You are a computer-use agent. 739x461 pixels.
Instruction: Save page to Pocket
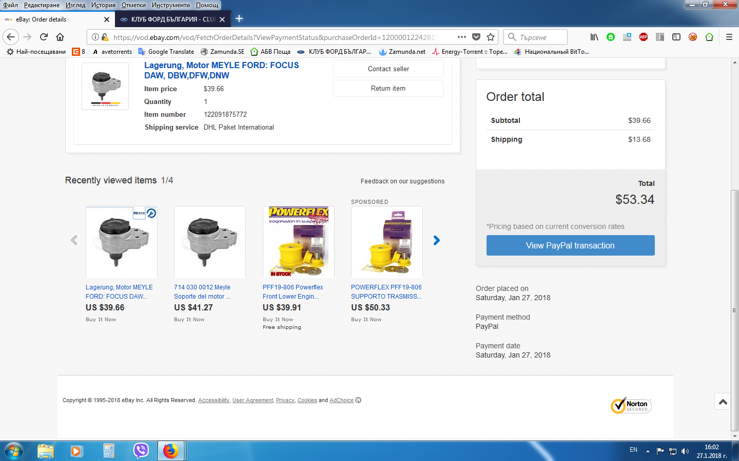[x=476, y=37]
